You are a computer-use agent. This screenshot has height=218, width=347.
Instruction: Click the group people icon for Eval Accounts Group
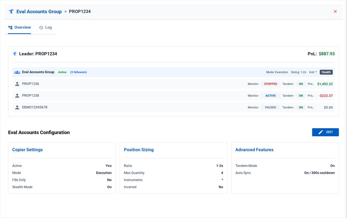tap(17, 72)
